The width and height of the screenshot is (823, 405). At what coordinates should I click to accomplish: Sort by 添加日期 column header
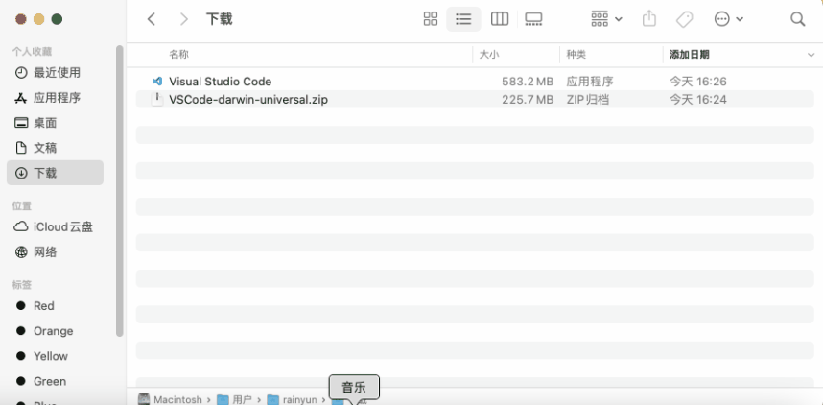690,55
